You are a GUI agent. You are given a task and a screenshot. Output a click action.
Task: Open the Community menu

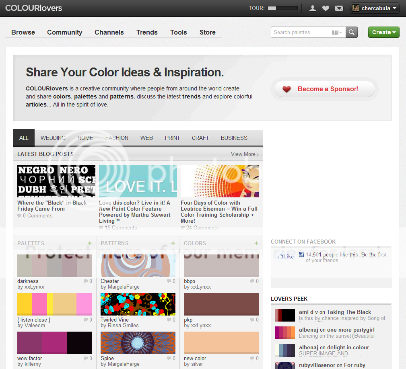click(65, 32)
